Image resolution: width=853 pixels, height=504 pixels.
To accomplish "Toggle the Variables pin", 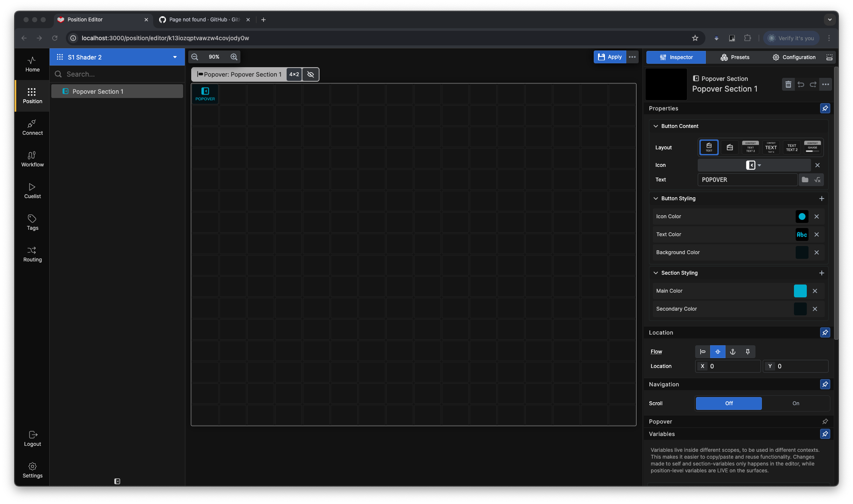I will click(825, 434).
